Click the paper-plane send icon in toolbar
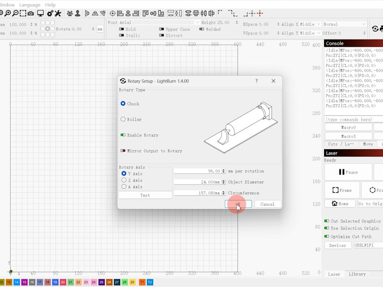Image resolution: width=383 pixels, height=287 pixels. tap(103, 13)
